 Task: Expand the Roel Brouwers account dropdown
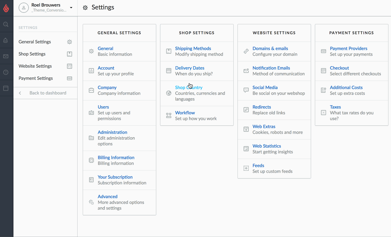pos(71,8)
